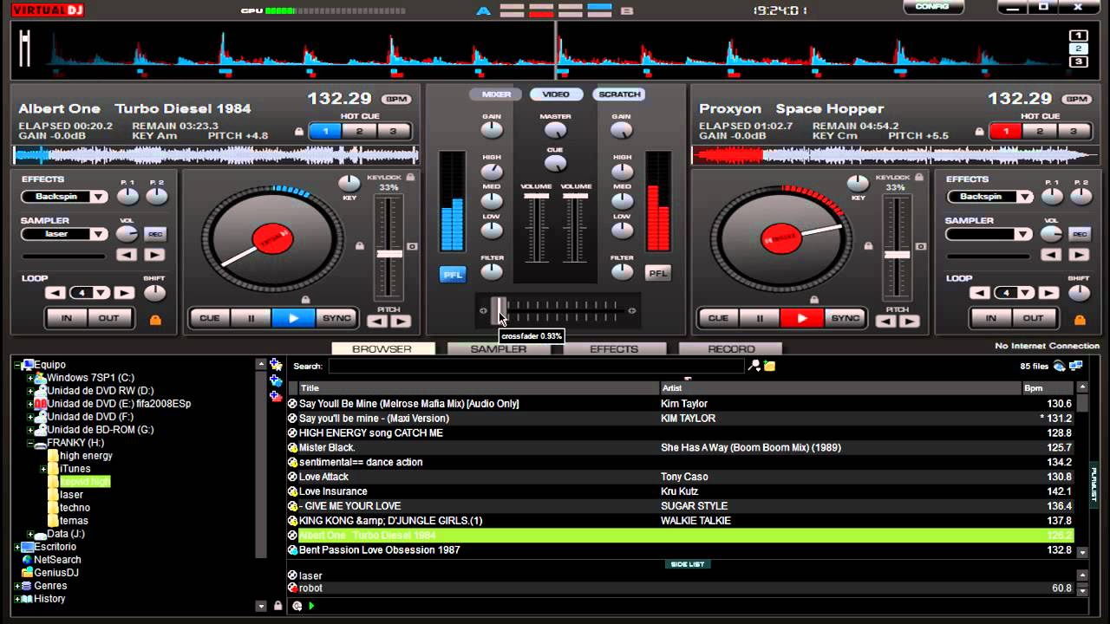Image resolution: width=1110 pixels, height=624 pixels.
Task: Click folder icon next to search field
Action: [x=769, y=366]
